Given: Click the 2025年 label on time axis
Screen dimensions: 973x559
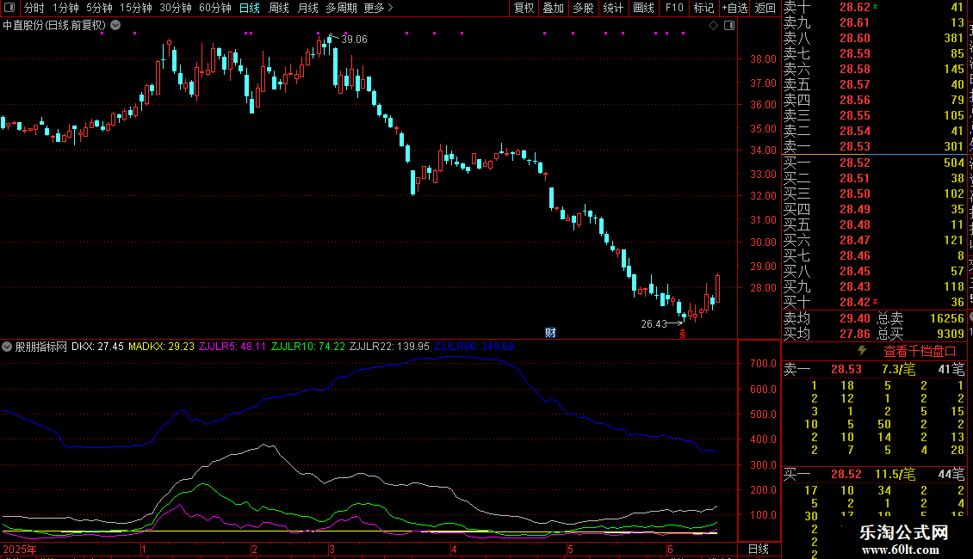Looking at the screenshot, I should click(20, 549).
